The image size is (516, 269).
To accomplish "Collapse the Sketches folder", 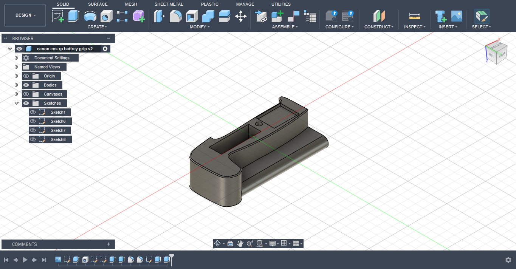I will [x=17, y=103].
